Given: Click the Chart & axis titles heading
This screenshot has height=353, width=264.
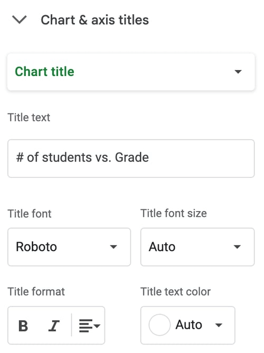Looking at the screenshot, I should click(95, 20).
